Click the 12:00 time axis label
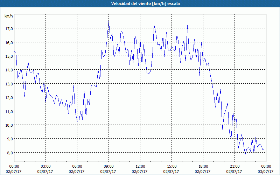The height and width of the screenshot is (175, 280). (x=140, y=167)
